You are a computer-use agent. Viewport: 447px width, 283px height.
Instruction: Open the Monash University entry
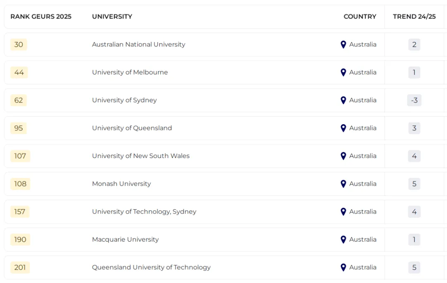pos(121,184)
